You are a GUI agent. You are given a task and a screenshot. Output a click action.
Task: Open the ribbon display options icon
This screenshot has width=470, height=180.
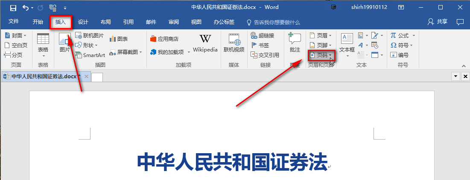point(401,7)
